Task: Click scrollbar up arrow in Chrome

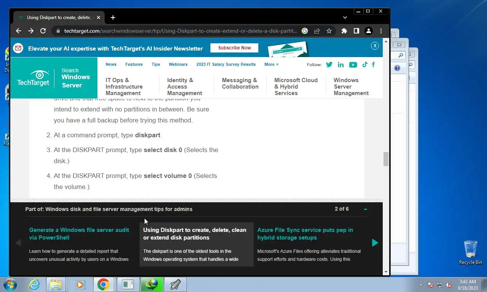Action: (386, 41)
